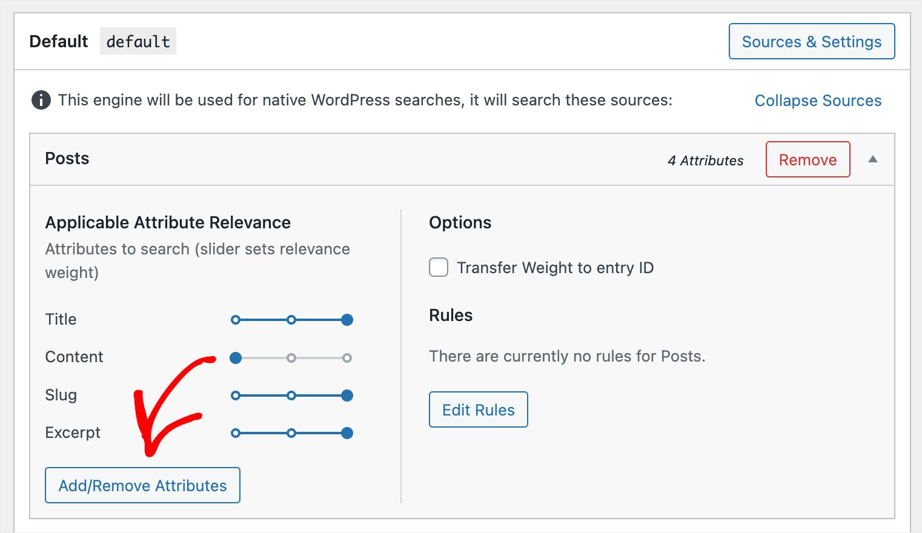The image size is (922, 533).
Task: Click the 'Rules' heading
Action: (x=451, y=315)
